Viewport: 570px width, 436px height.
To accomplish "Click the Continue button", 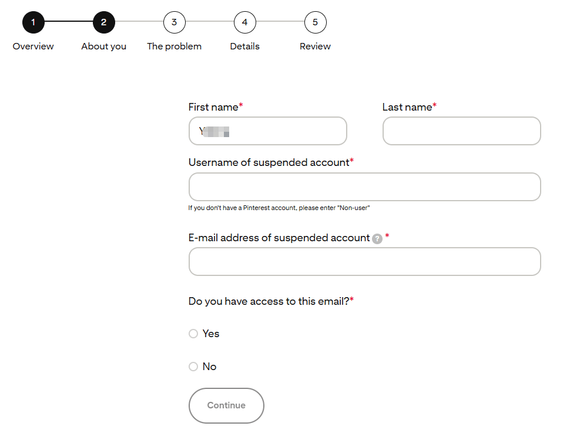I will click(x=226, y=405).
